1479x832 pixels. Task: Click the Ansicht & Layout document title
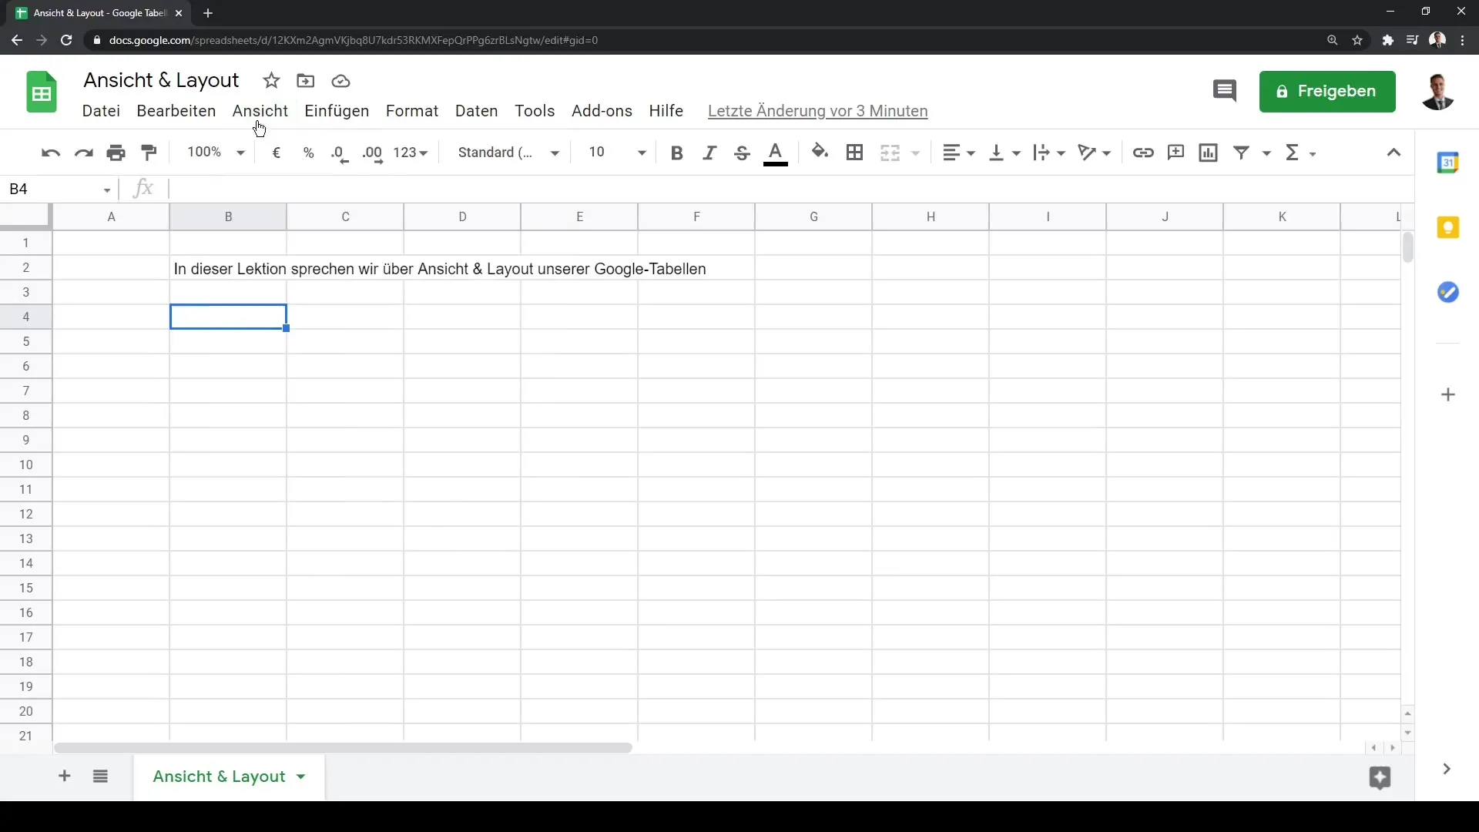pyautogui.click(x=161, y=80)
